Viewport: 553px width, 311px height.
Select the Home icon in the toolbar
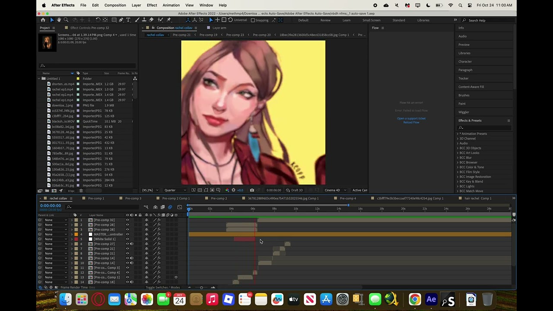pos(43,20)
